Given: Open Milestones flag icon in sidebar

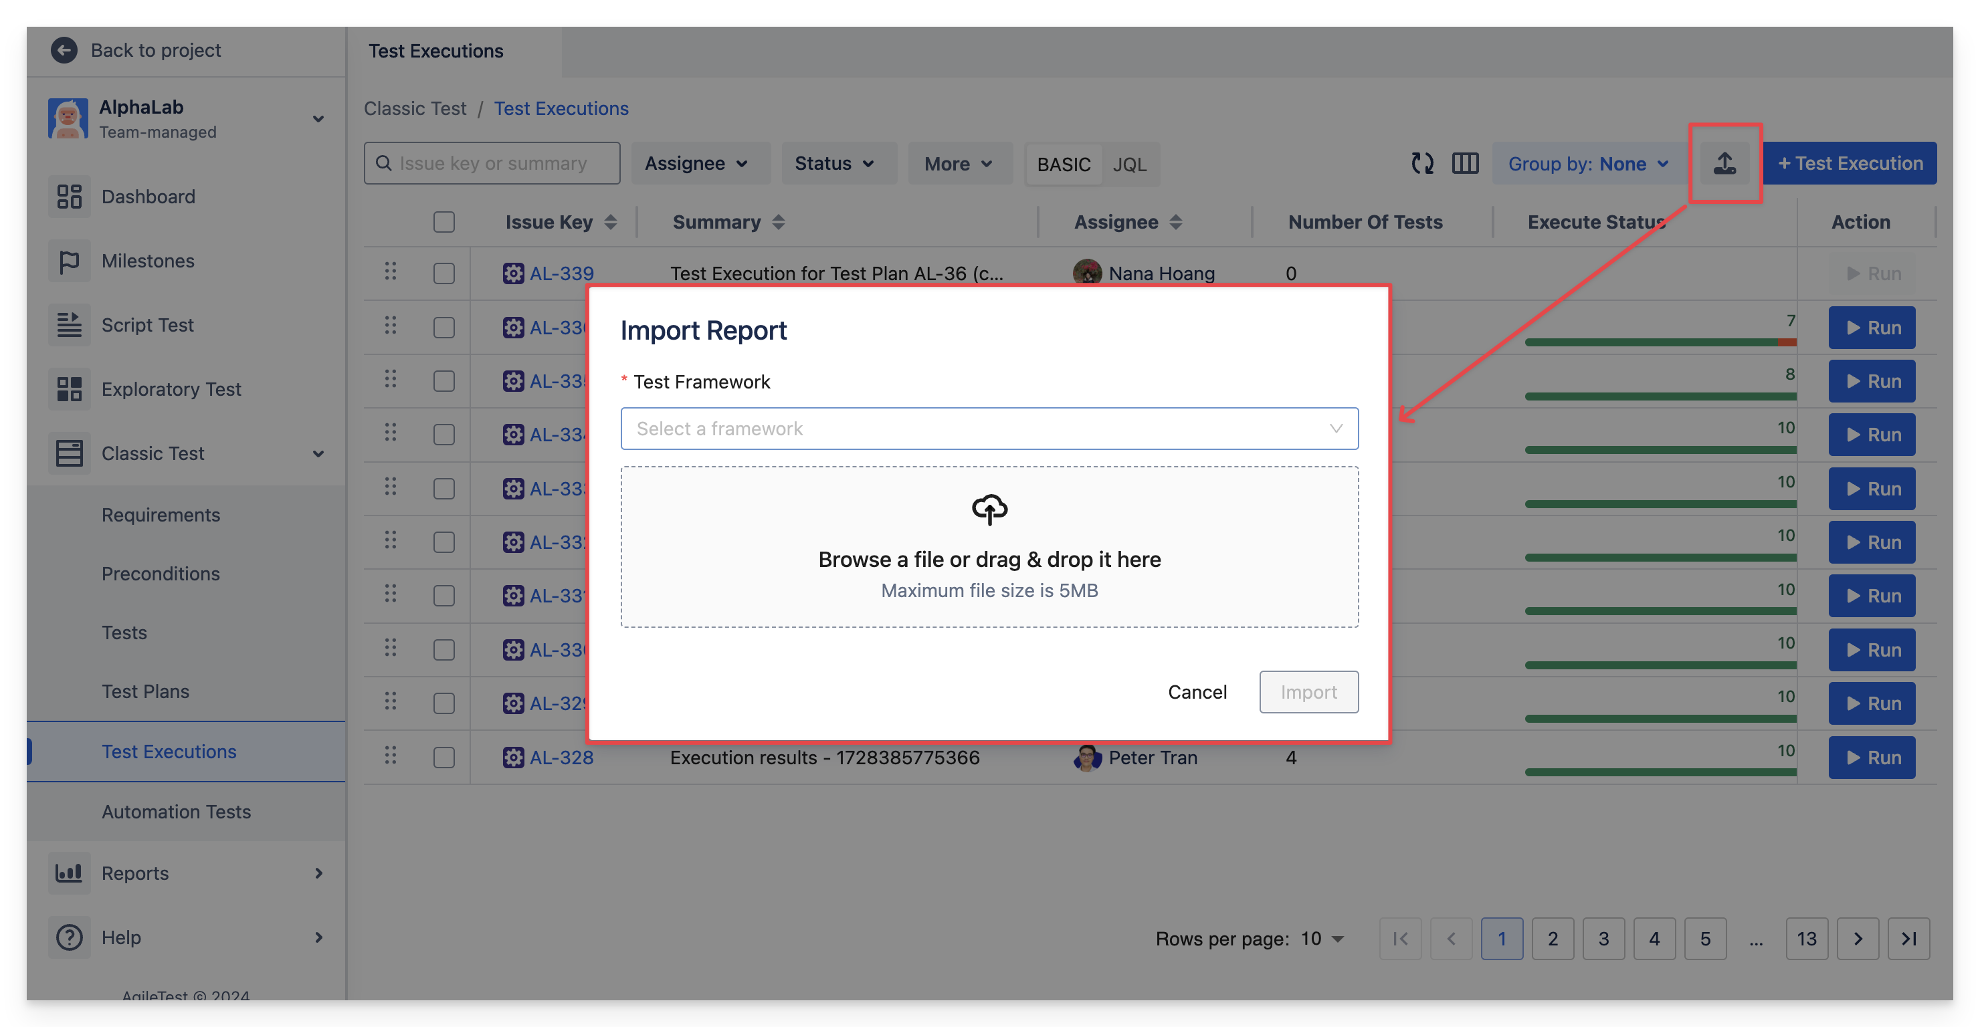Looking at the screenshot, I should (x=69, y=261).
